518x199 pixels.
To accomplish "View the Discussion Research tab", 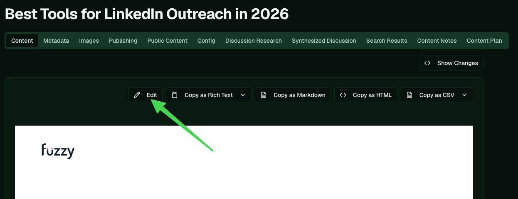I will click(x=254, y=41).
